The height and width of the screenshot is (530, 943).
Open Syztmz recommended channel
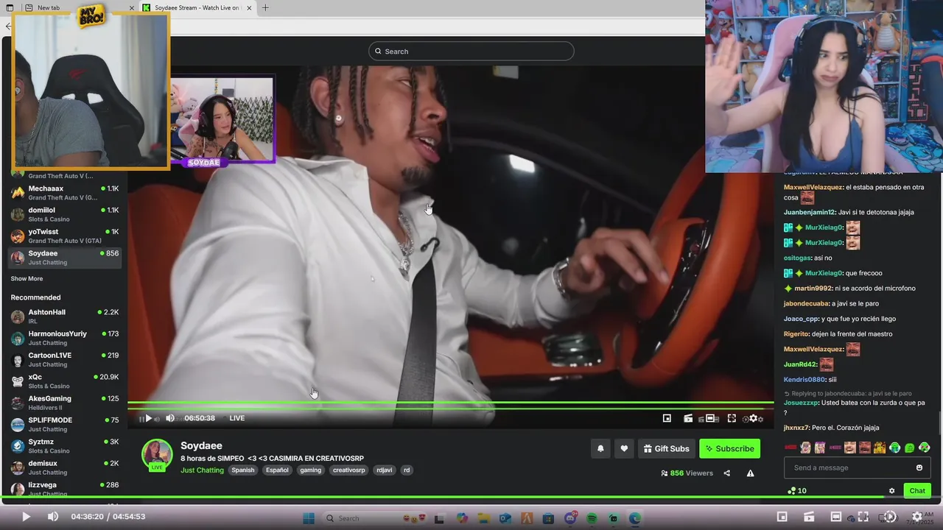point(64,446)
